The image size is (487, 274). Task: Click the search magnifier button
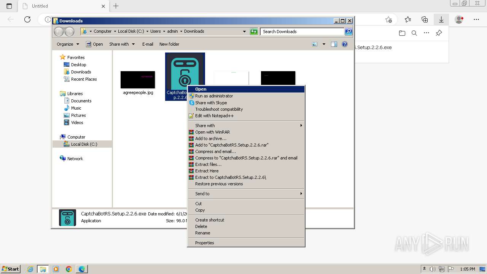pos(349,32)
